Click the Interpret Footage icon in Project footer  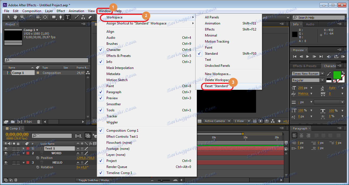[x=6, y=122]
